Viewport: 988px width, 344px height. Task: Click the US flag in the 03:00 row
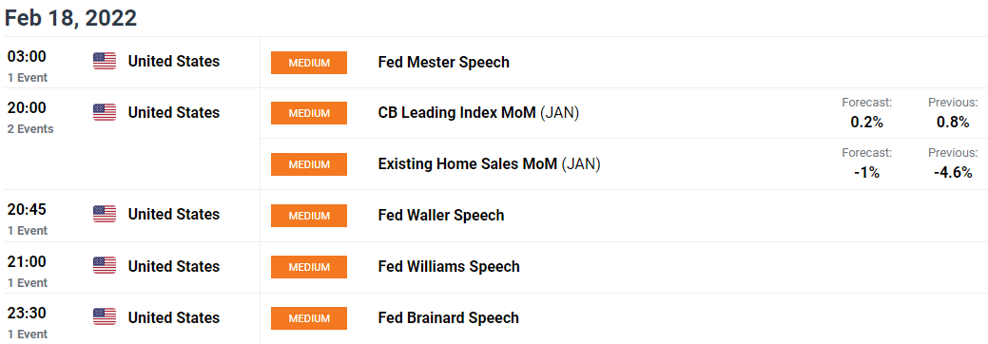click(105, 61)
